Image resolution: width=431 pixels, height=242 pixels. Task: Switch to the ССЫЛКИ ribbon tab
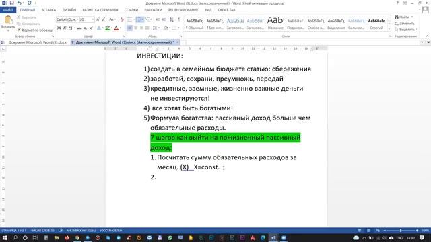pos(131,10)
